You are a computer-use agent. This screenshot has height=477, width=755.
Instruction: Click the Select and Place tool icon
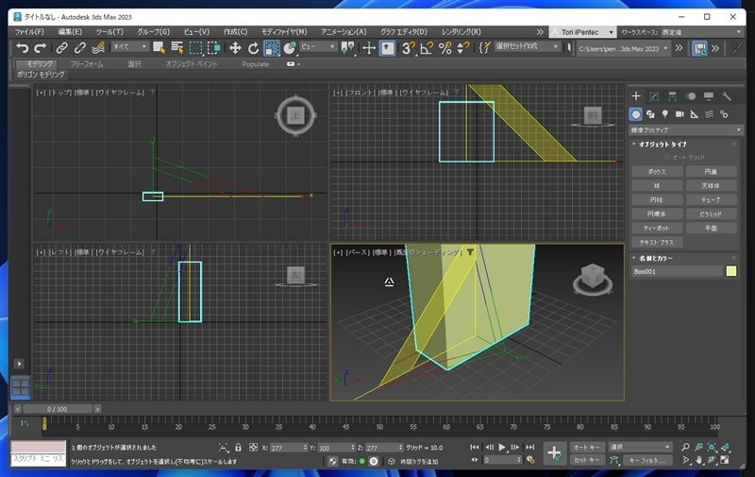290,47
